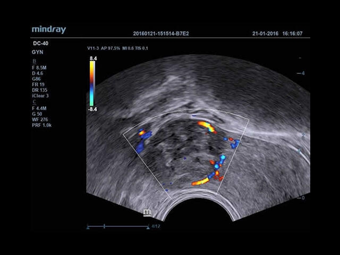Click the M orientation marker near the probe
Screen dimensions: 340x255
pyautogui.click(x=147, y=213)
